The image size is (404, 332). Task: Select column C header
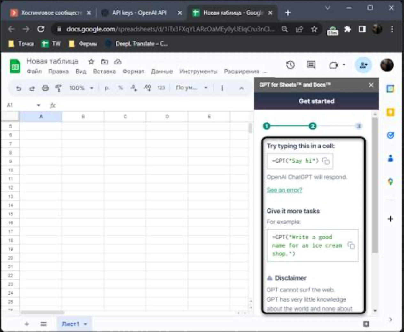pyautogui.click(x=125, y=117)
